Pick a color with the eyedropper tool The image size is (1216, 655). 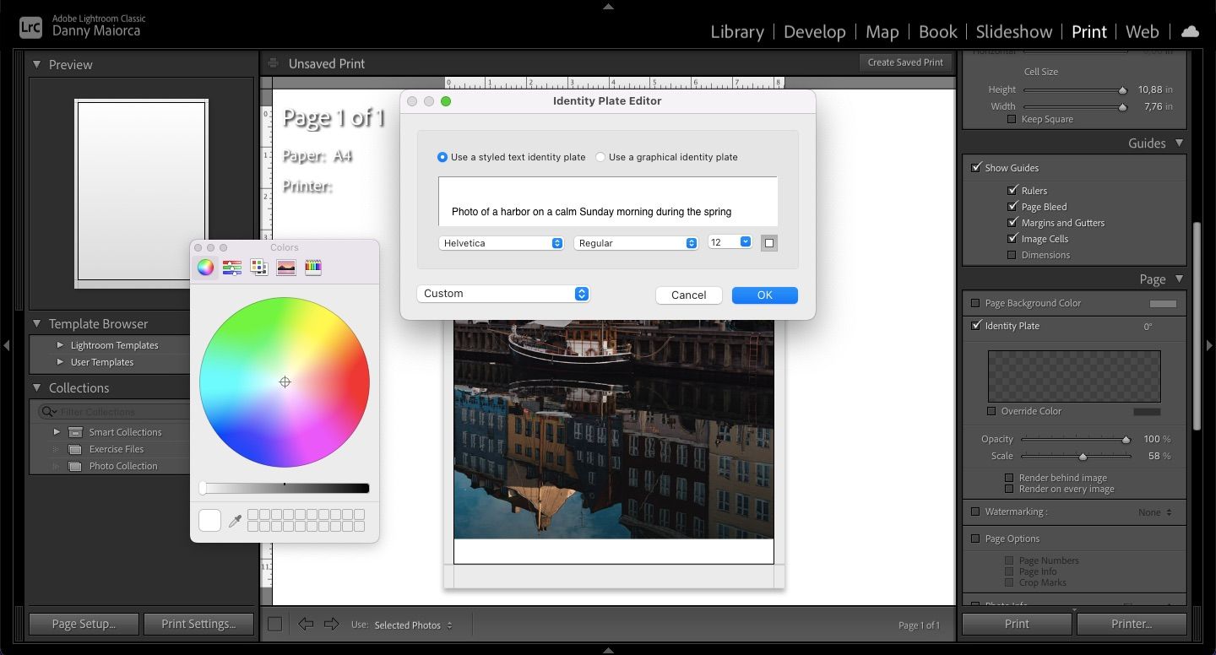click(236, 521)
